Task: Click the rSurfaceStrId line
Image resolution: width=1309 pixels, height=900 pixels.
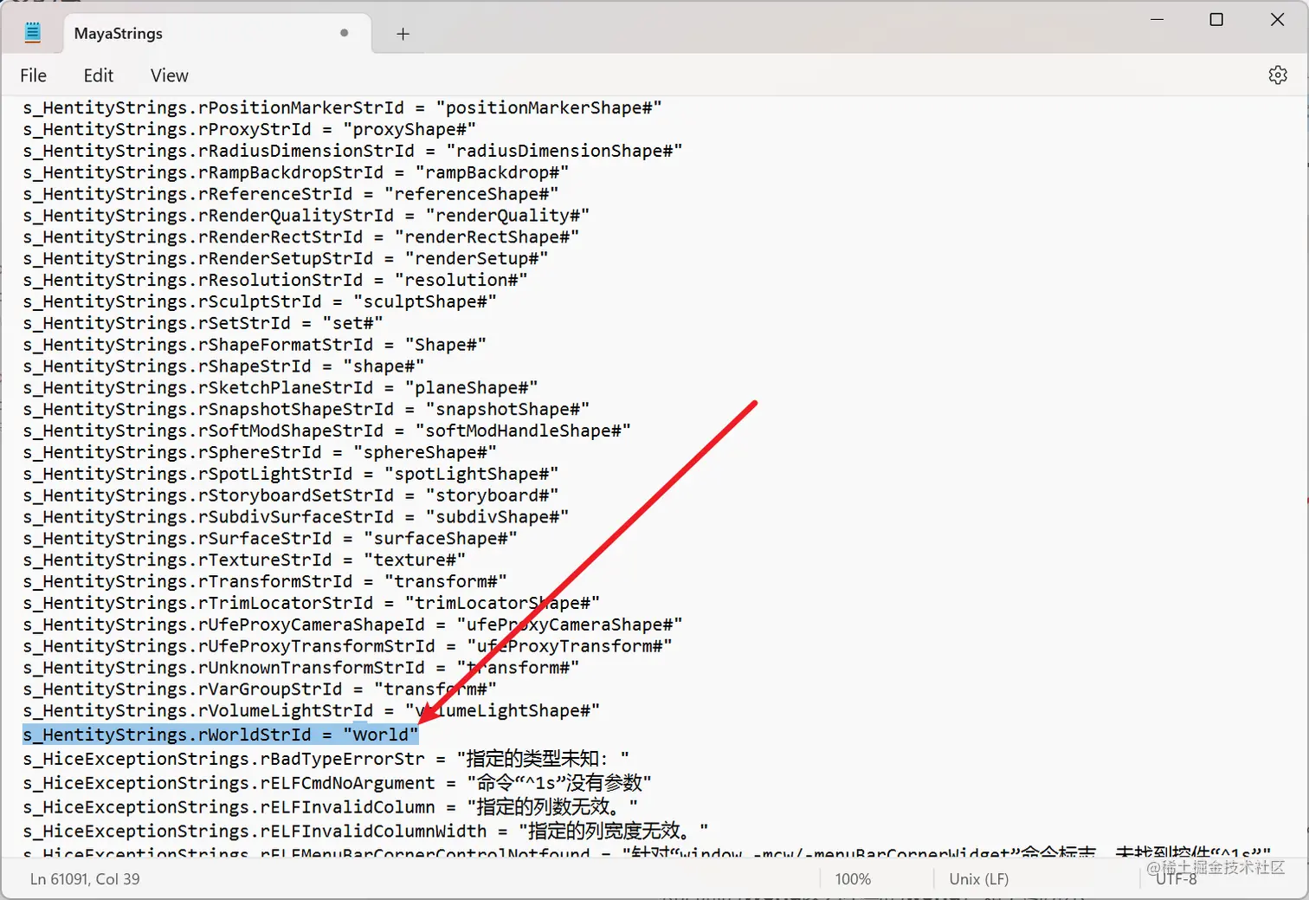Action: 270,538
